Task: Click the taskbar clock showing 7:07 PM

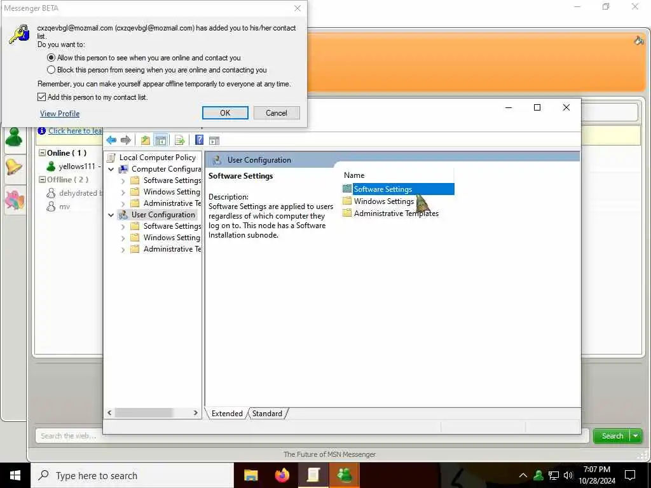Action: (x=596, y=475)
